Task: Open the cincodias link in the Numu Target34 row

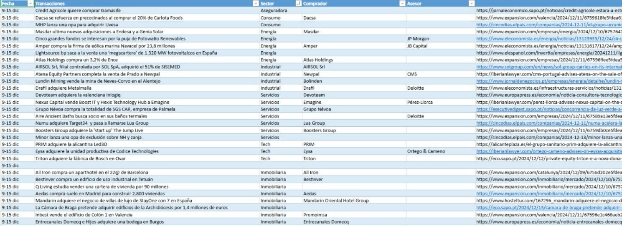Action: coord(548,123)
